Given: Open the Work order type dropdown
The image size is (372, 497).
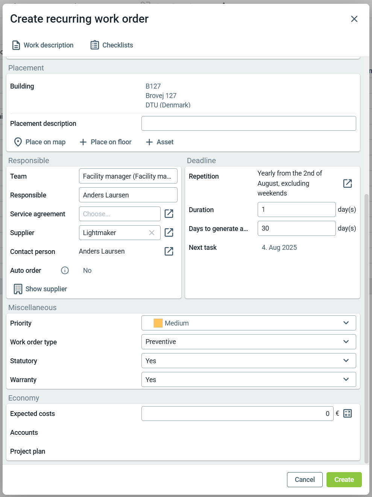Looking at the screenshot, I should [346, 342].
